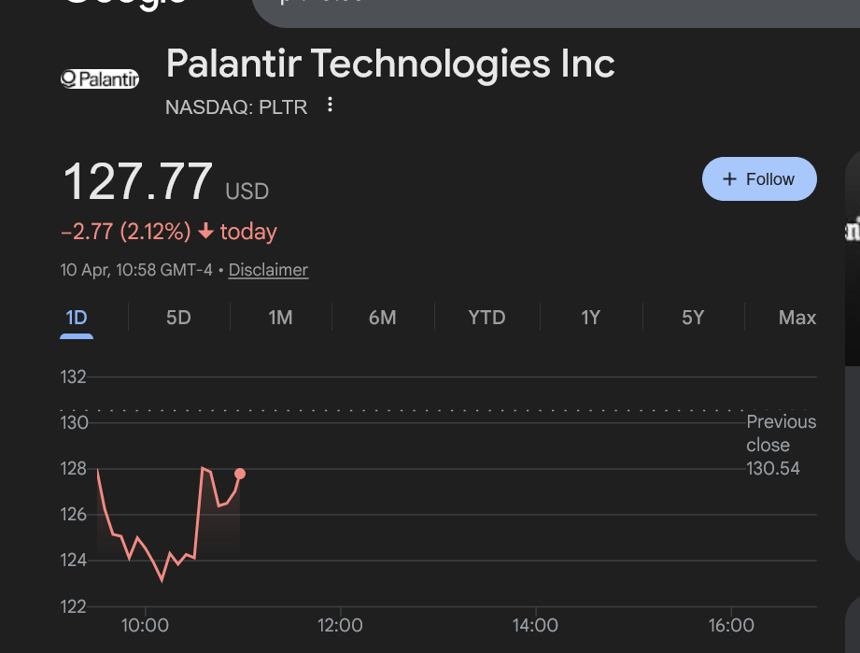Click the NASDAQ: PLTR ticker label
Viewport: 860px width, 653px height.
point(236,106)
